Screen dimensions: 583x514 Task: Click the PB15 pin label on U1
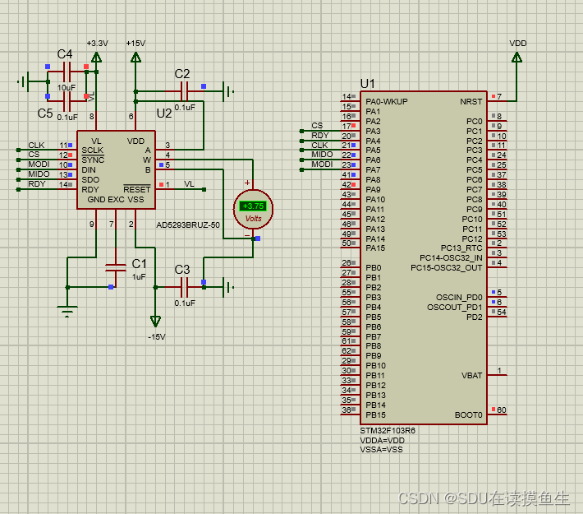tap(375, 415)
